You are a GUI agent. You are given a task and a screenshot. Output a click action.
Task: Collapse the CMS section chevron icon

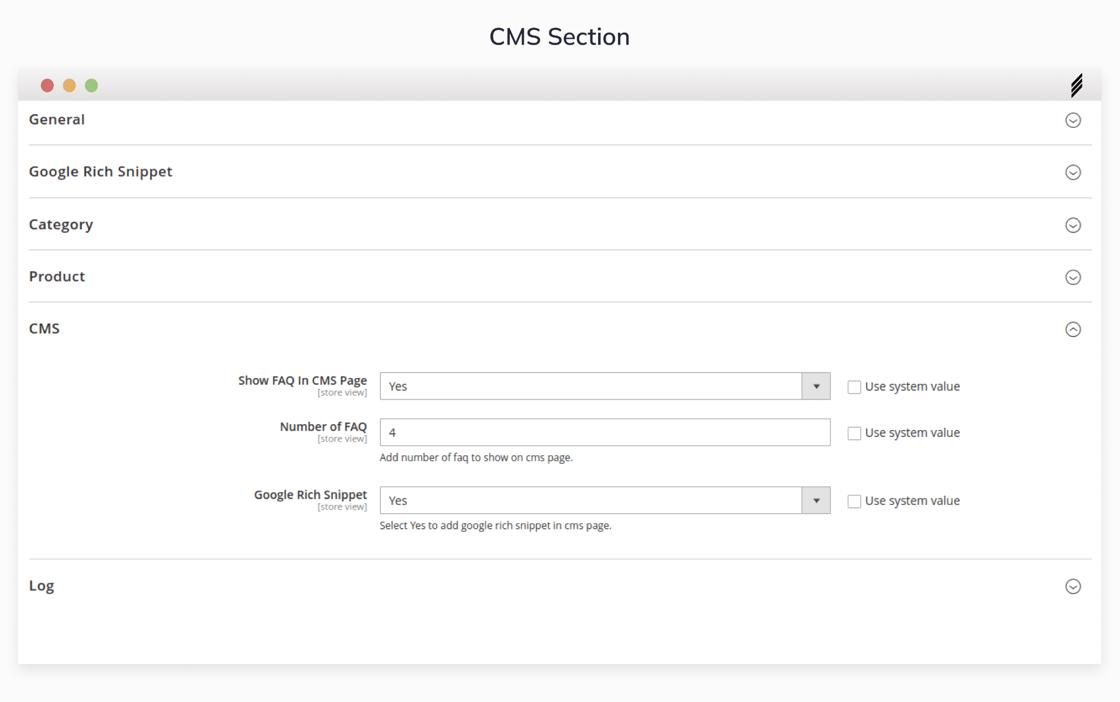point(1073,329)
